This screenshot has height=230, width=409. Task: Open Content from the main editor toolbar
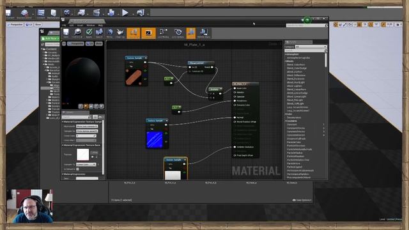[41, 14]
